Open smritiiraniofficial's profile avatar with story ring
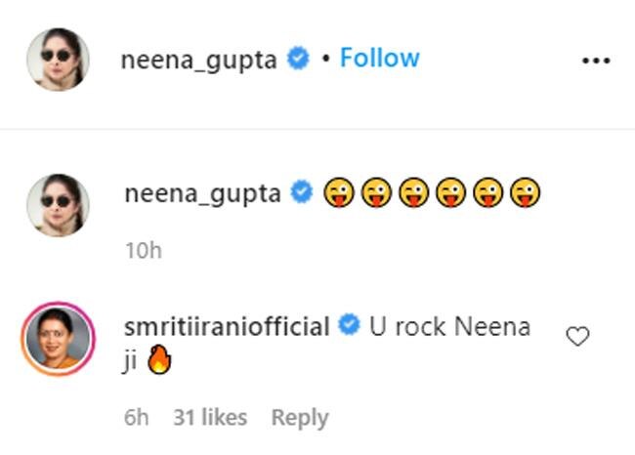The image size is (635, 455). point(57,338)
